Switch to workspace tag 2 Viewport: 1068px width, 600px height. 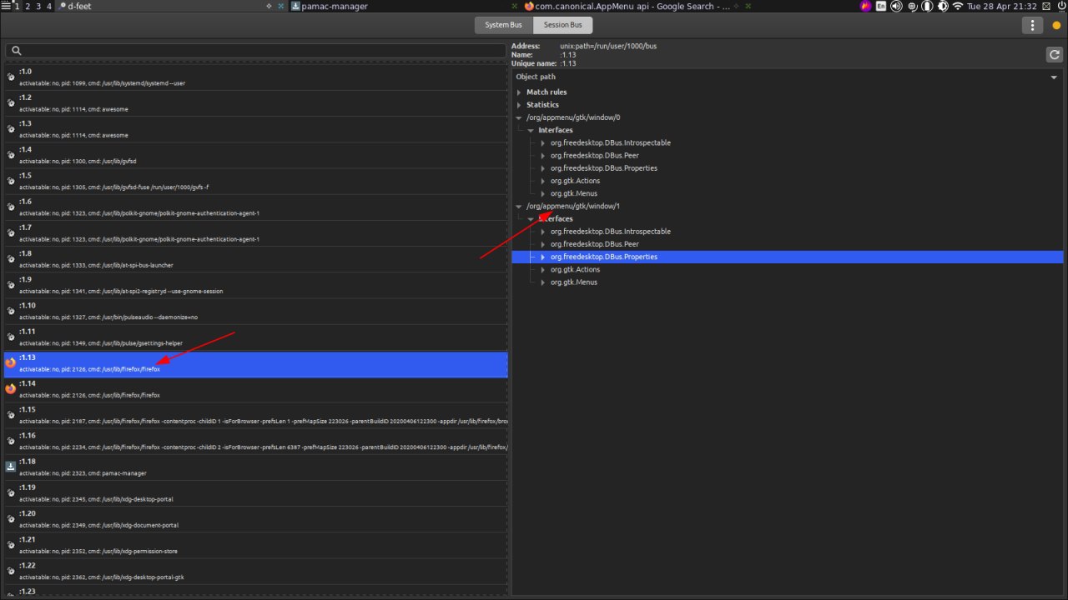coord(28,6)
